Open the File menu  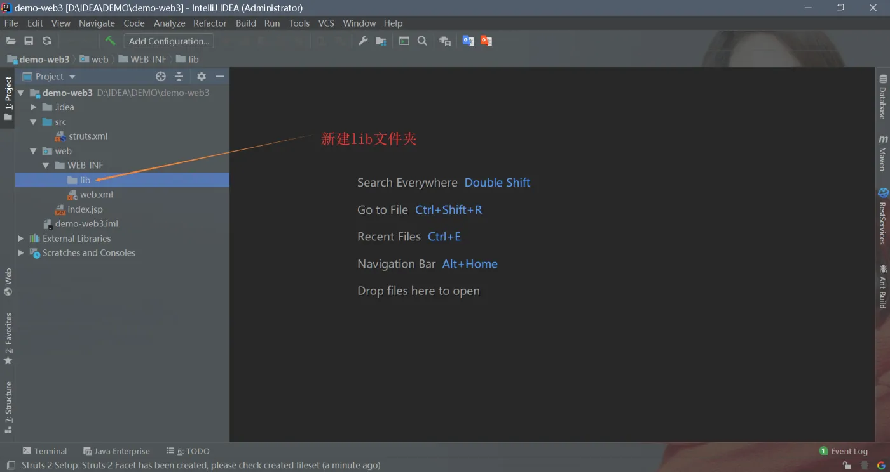click(x=11, y=23)
